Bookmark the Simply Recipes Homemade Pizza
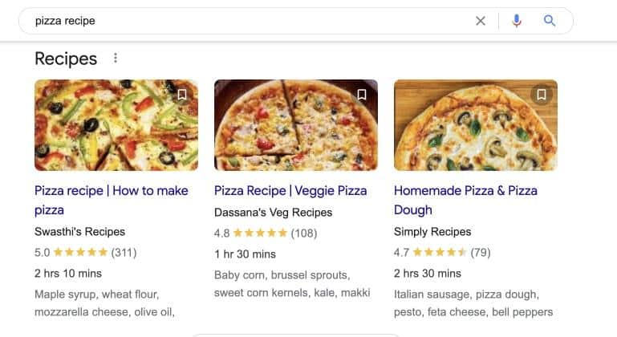This screenshot has height=337, width=617. click(x=542, y=95)
